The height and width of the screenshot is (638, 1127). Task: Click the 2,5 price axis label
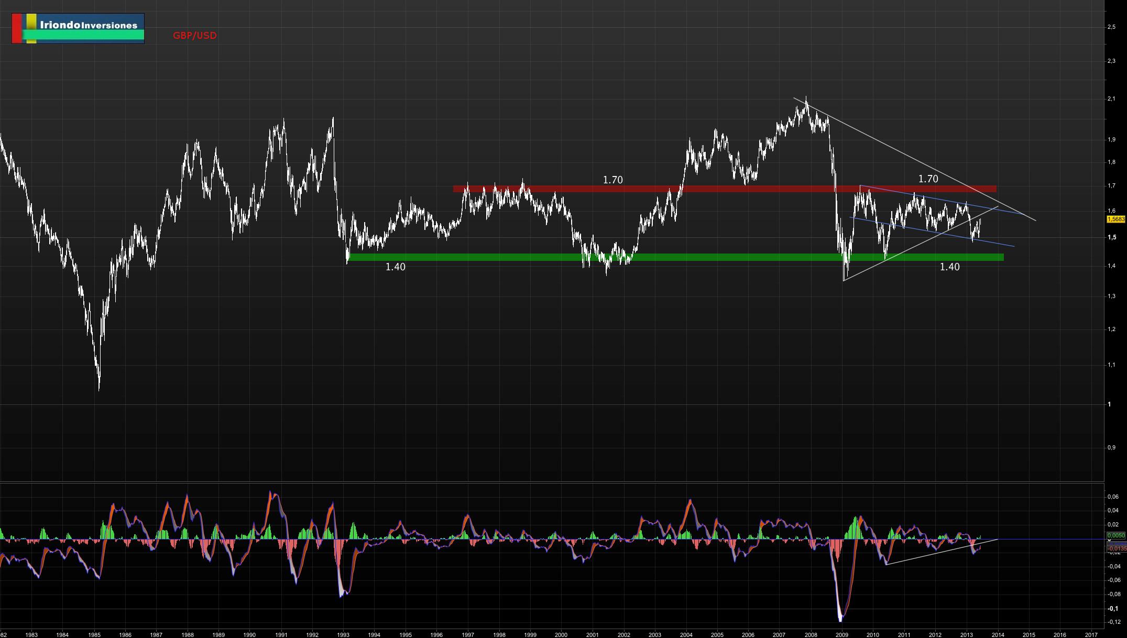click(x=1111, y=27)
